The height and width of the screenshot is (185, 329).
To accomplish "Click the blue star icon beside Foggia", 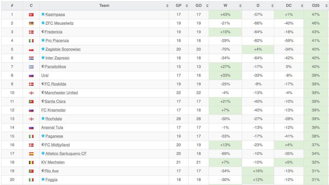I will click(43, 179).
